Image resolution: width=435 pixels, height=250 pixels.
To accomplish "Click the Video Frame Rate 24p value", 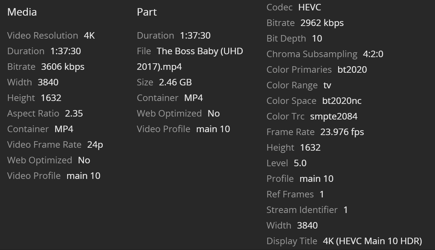I will click(95, 144).
